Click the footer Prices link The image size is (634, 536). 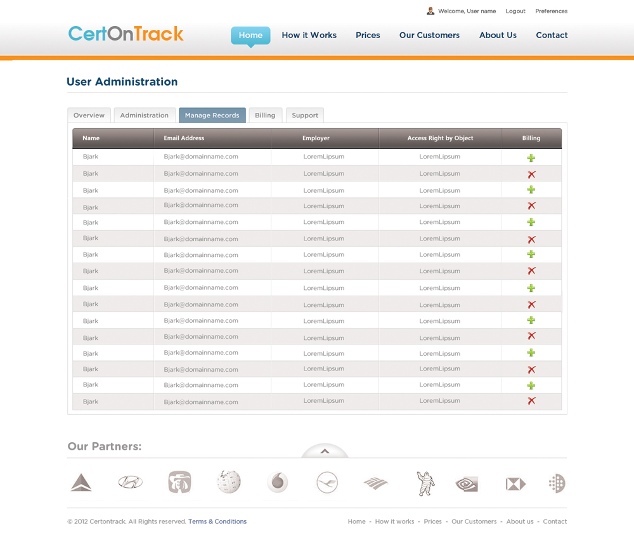[x=432, y=521]
